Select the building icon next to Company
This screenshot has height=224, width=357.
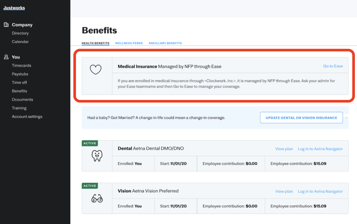(x=6, y=24)
